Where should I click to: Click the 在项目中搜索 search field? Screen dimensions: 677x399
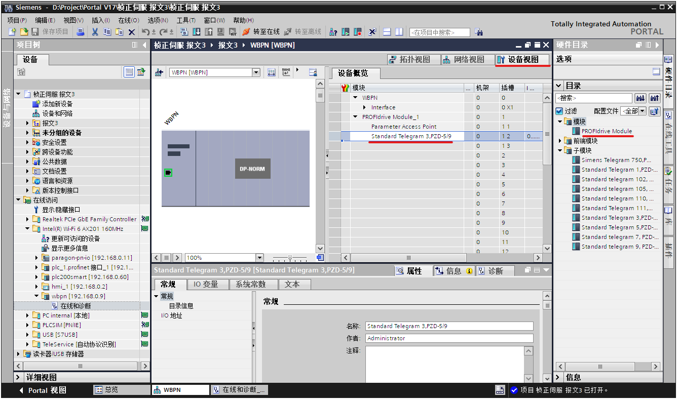tap(440, 32)
